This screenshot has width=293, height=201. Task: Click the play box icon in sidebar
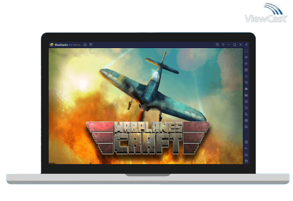click(x=246, y=70)
